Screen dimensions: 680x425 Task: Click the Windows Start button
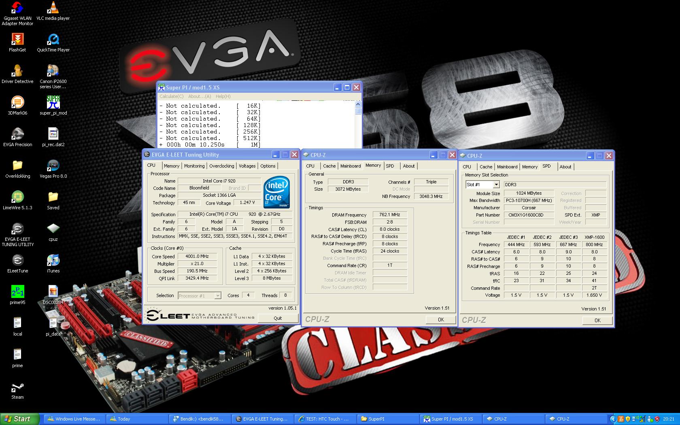(20, 419)
